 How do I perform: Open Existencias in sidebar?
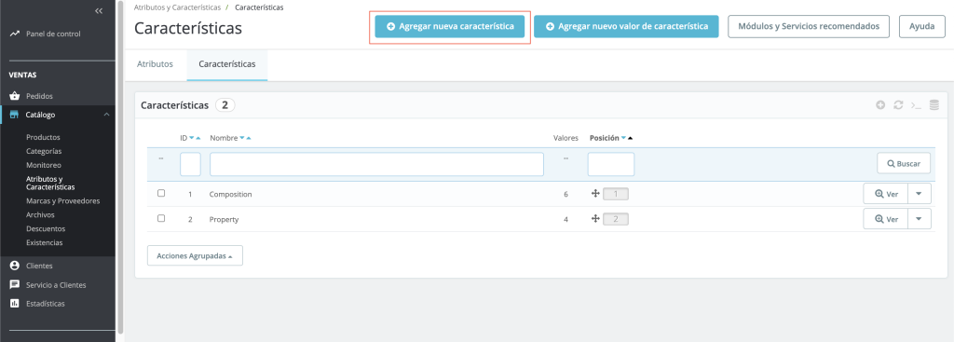[45, 243]
